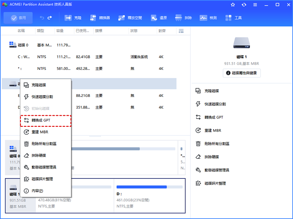Click the 磁碟 1 drive icon in right panel

241,43
